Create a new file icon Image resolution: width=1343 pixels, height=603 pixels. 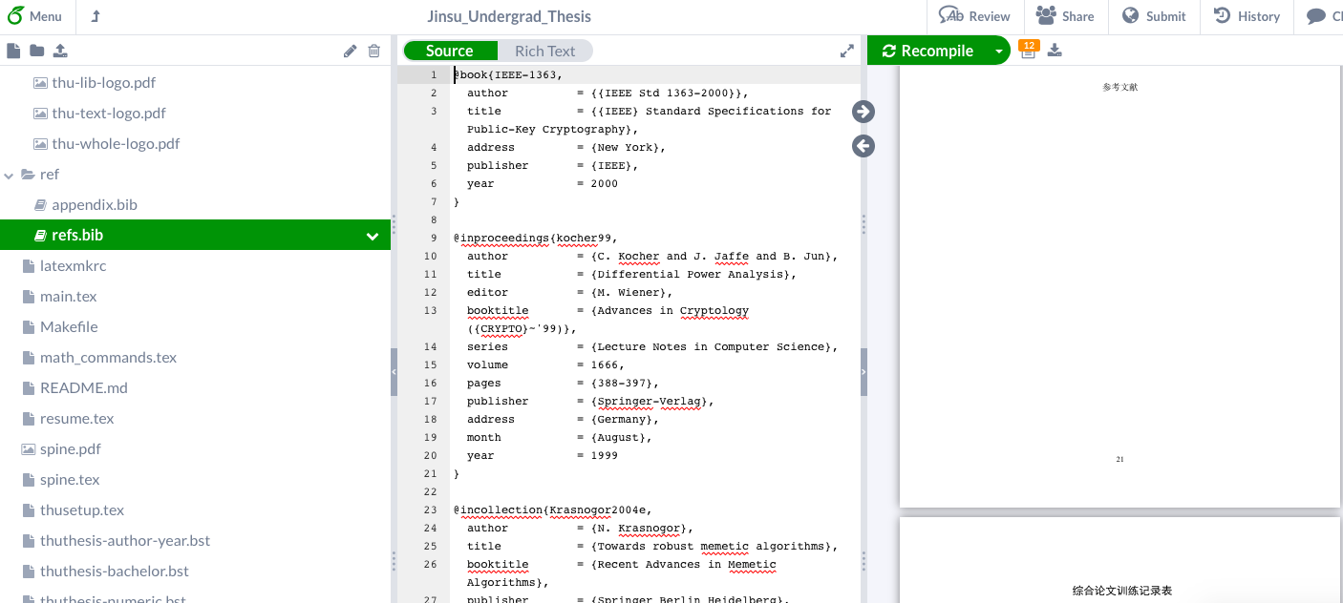coord(13,51)
